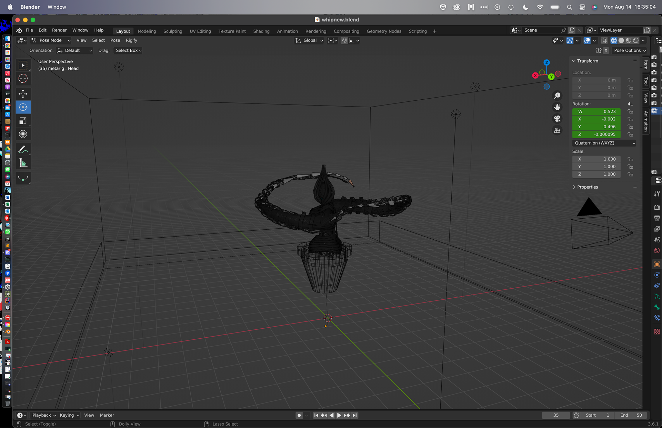Edit the current frame field 35

pyautogui.click(x=556, y=415)
